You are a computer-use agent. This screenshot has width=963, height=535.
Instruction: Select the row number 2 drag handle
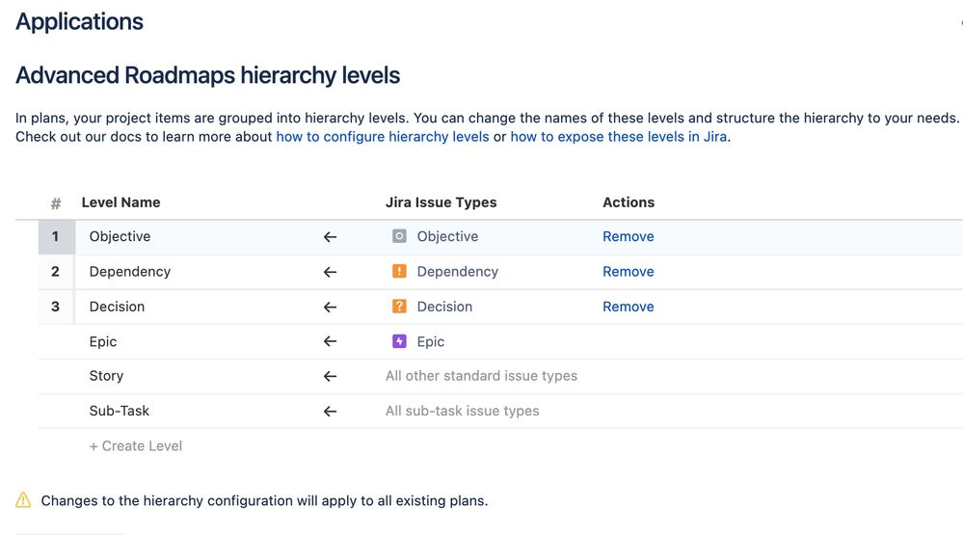pyautogui.click(x=55, y=272)
